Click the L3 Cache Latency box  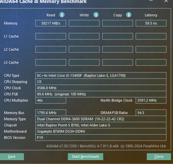(151, 63)
